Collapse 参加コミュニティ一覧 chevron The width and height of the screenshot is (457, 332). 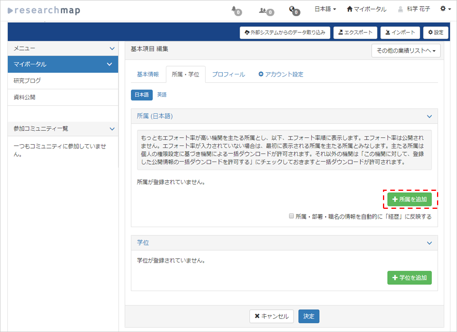(x=112, y=129)
